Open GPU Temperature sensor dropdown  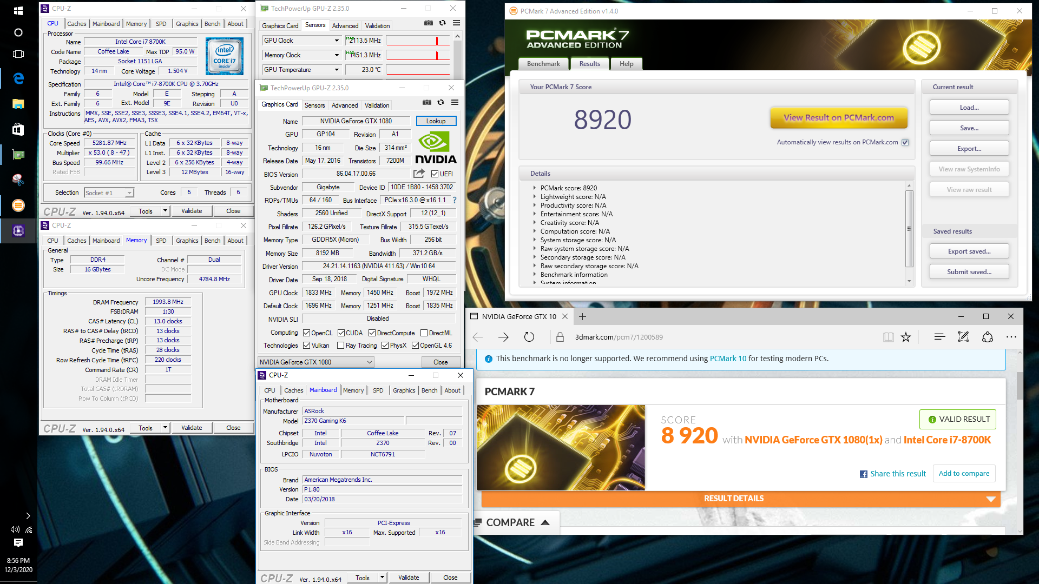(337, 70)
